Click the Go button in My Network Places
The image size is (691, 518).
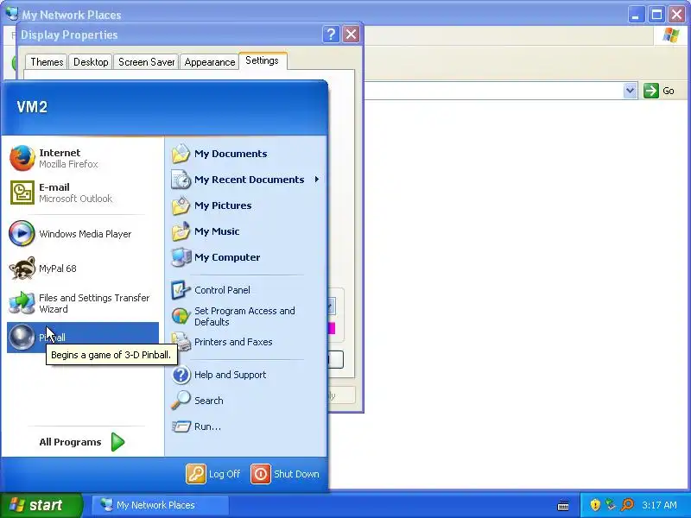[x=659, y=91]
